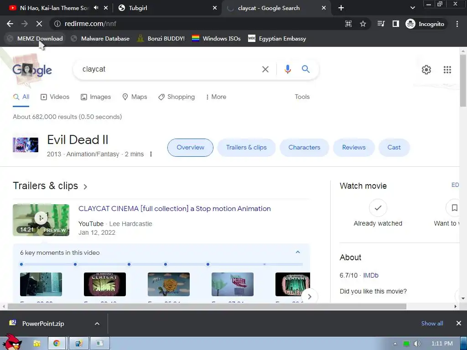Show hidden system tray icons

[x=395, y=344]
